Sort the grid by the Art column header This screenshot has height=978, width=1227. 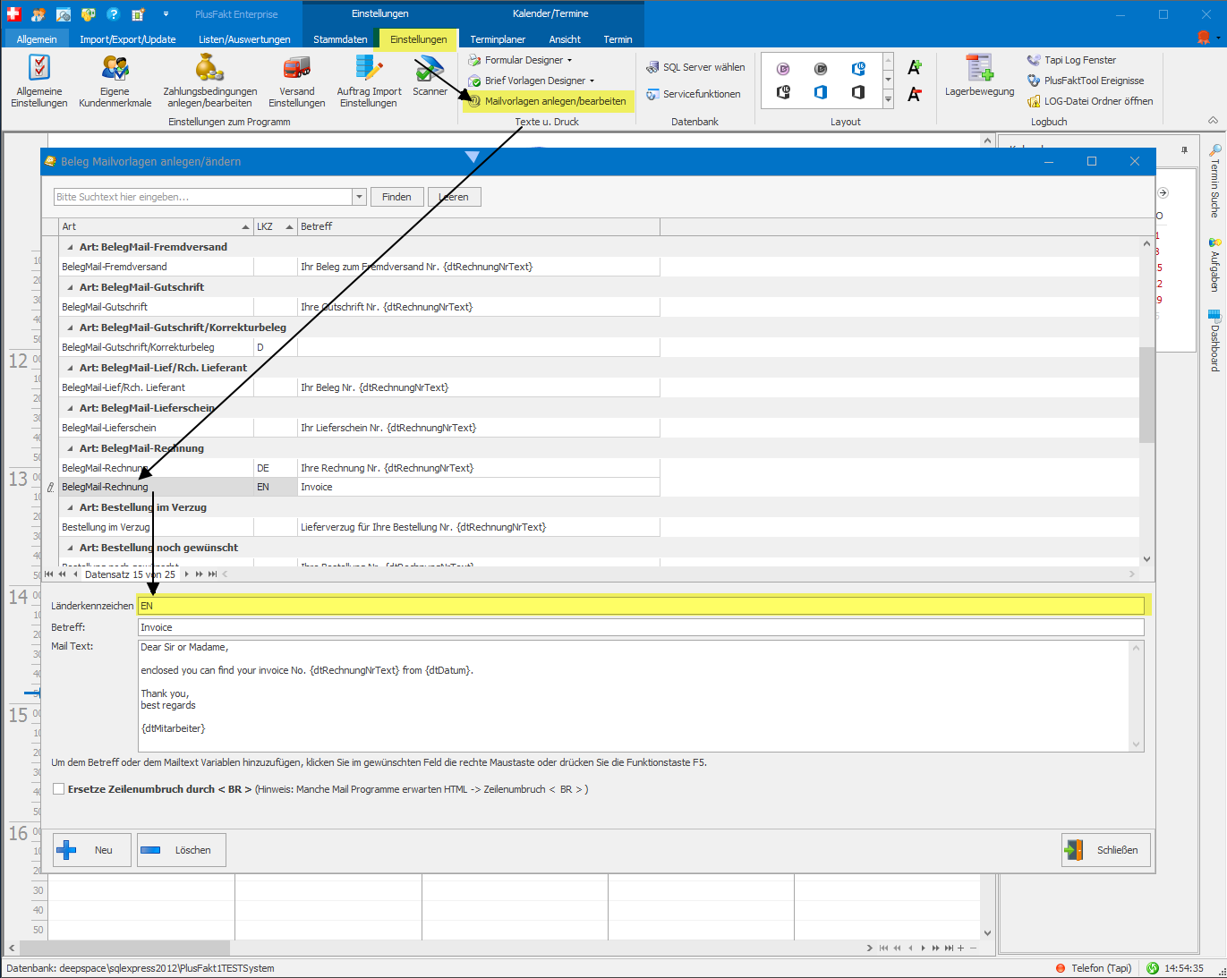pyautogui.click(x=156, y=226)
